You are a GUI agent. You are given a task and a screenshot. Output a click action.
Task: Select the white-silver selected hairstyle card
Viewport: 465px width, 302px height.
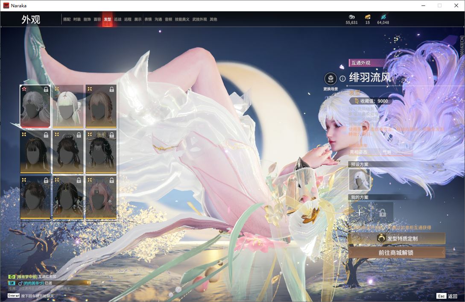[35, 106]
